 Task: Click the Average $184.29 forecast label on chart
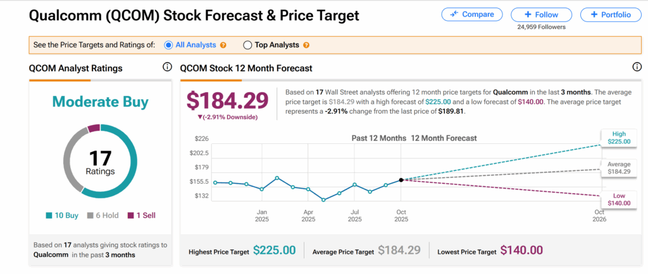click(618, 168)
